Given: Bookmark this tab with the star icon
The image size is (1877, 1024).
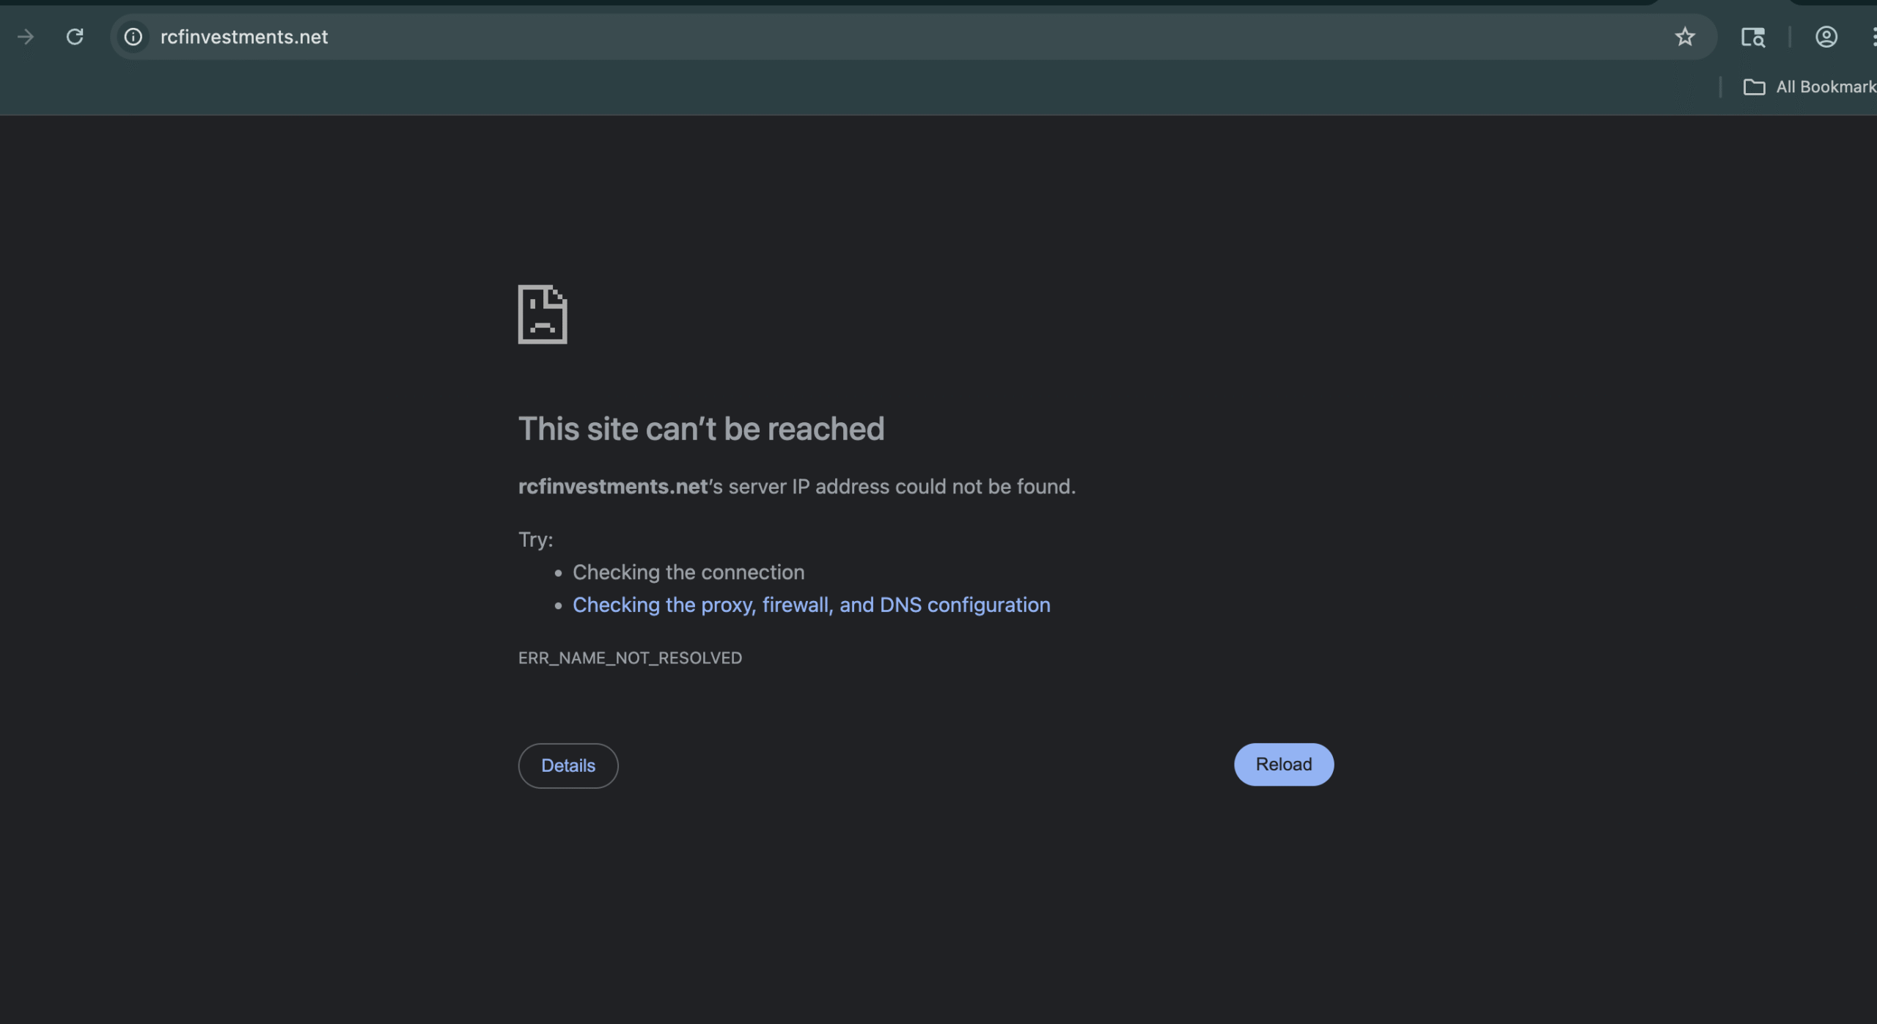Looking at the screenshot, I should tap(1684, 37).
